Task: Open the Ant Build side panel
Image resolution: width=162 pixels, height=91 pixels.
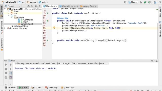Action: point(160,12)
